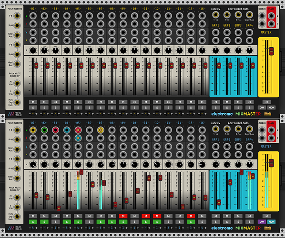Click the bottom mixer track 05 fader handle

coord(81,172)
